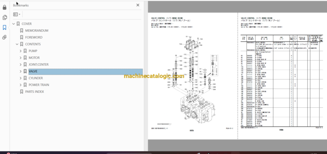Expand the VALVE bookmark chevron
Viewport: 327px width, 154px height.
click(20, 71)
